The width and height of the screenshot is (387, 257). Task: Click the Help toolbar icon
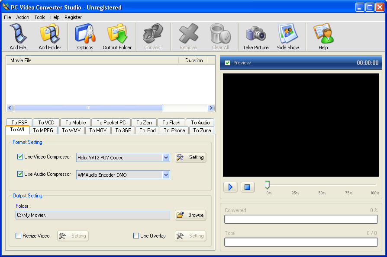pos(323,34)
